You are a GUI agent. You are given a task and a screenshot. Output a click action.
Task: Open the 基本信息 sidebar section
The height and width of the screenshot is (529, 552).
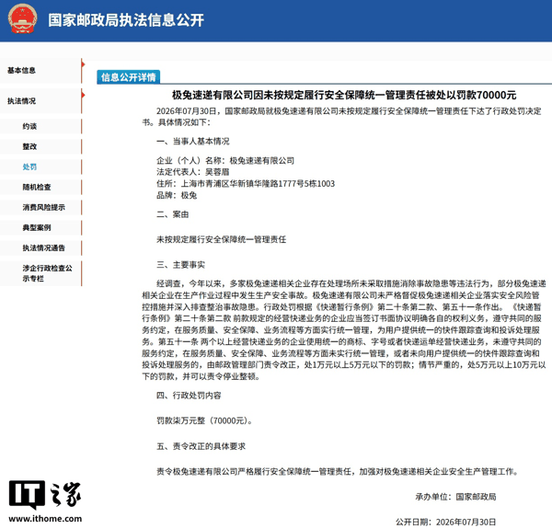[x=21, y=71]
